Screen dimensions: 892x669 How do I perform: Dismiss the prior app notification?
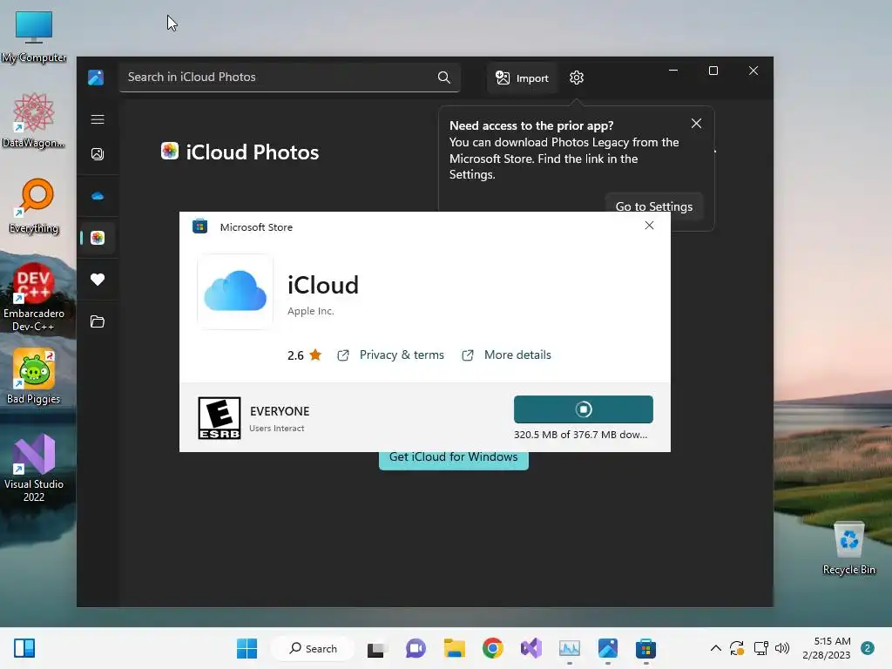coord(696,124)
